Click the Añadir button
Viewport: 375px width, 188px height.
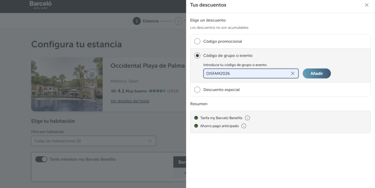pyautogui.click(x=317, y=74)
